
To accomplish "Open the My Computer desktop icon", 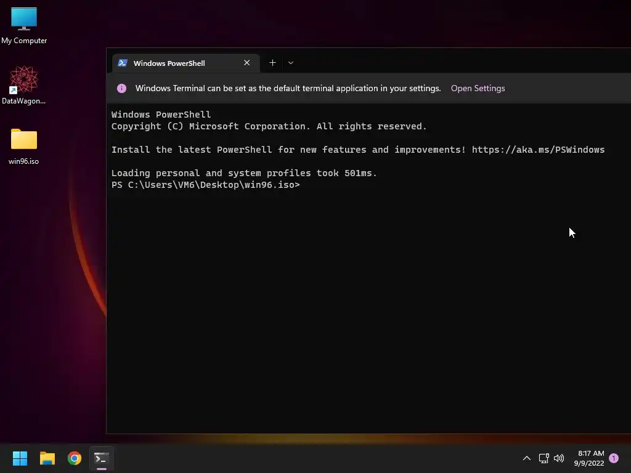I will click(x=24, y=25).
